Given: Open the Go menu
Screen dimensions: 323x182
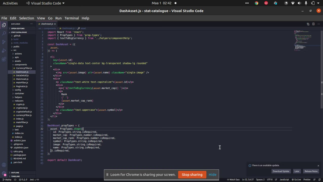Looking at the screenshot, I should 50,18.
